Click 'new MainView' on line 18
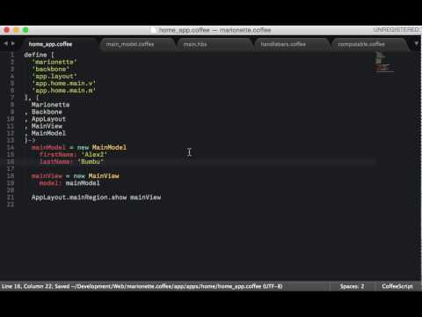The height and width of the screenshot is (317, 422). pyautogui.click(x=96, y=176)
